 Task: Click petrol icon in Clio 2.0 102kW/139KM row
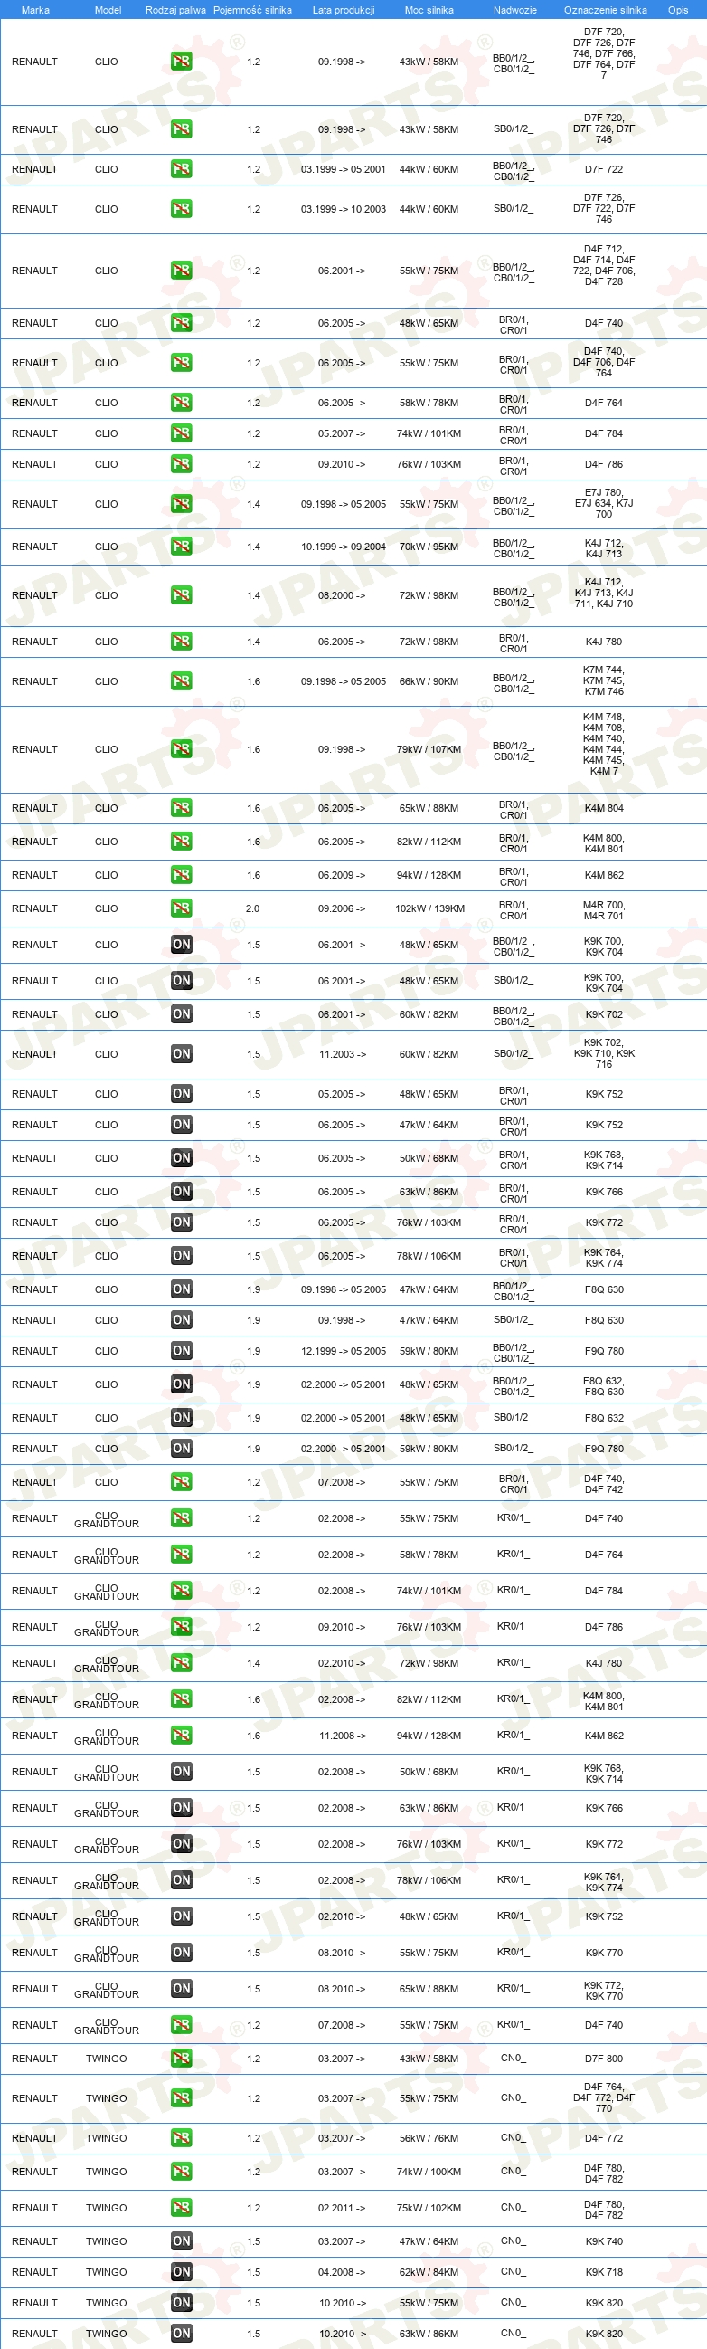(182, 908)
